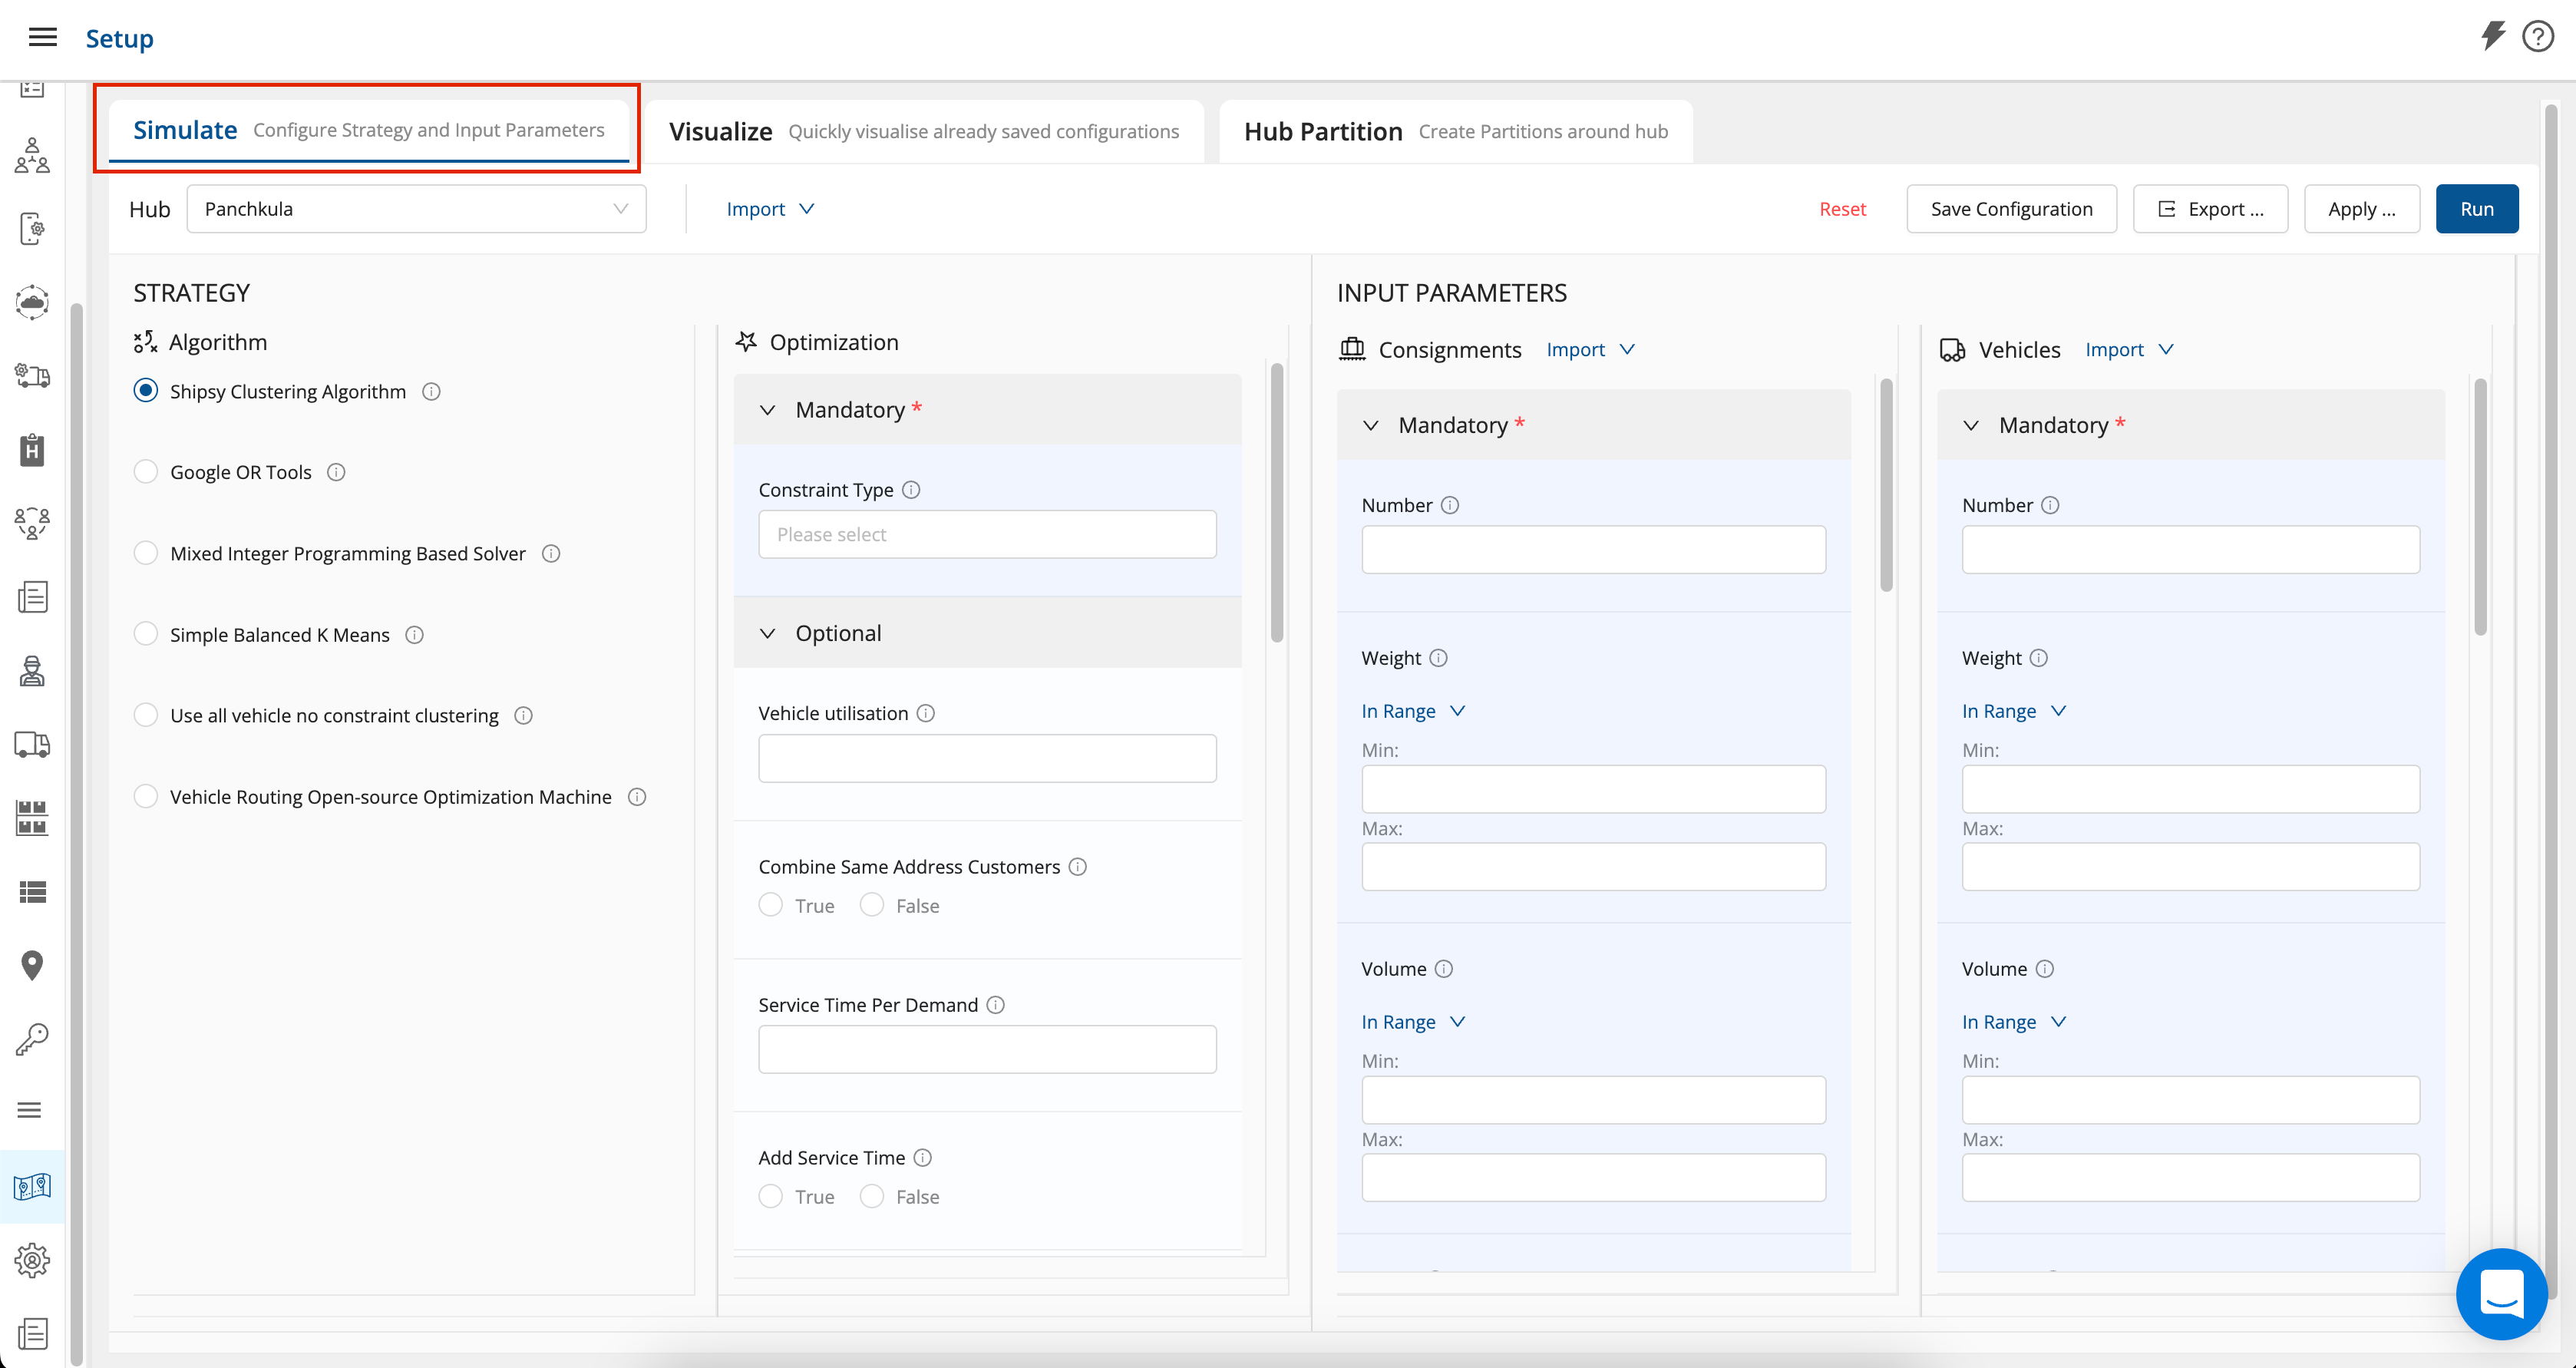This screenshot has height=1368, width=2576.
Task: Collapse the Optional optimization section
Action: pos(768,633)
